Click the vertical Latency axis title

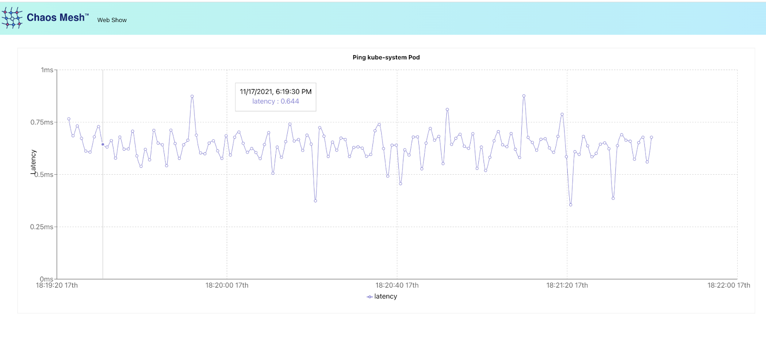tap(33, 162)
